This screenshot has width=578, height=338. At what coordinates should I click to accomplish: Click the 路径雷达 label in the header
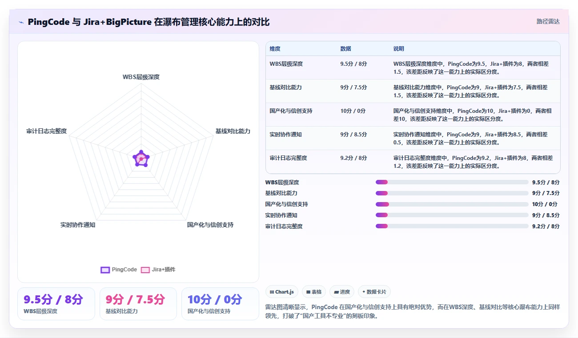(548, 21)
